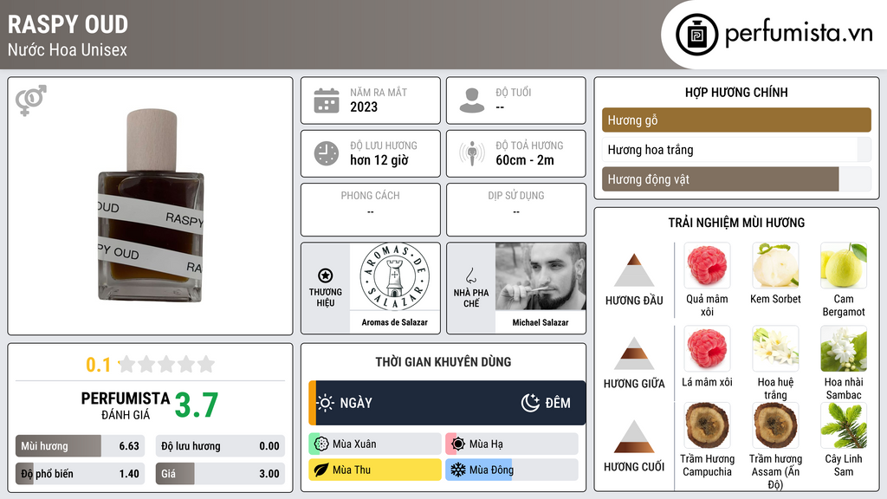The image size is (887, 499).
Task: Open the Aromas de Salazar brand logo
Action: pyautogui.click(x=395, y=277)
